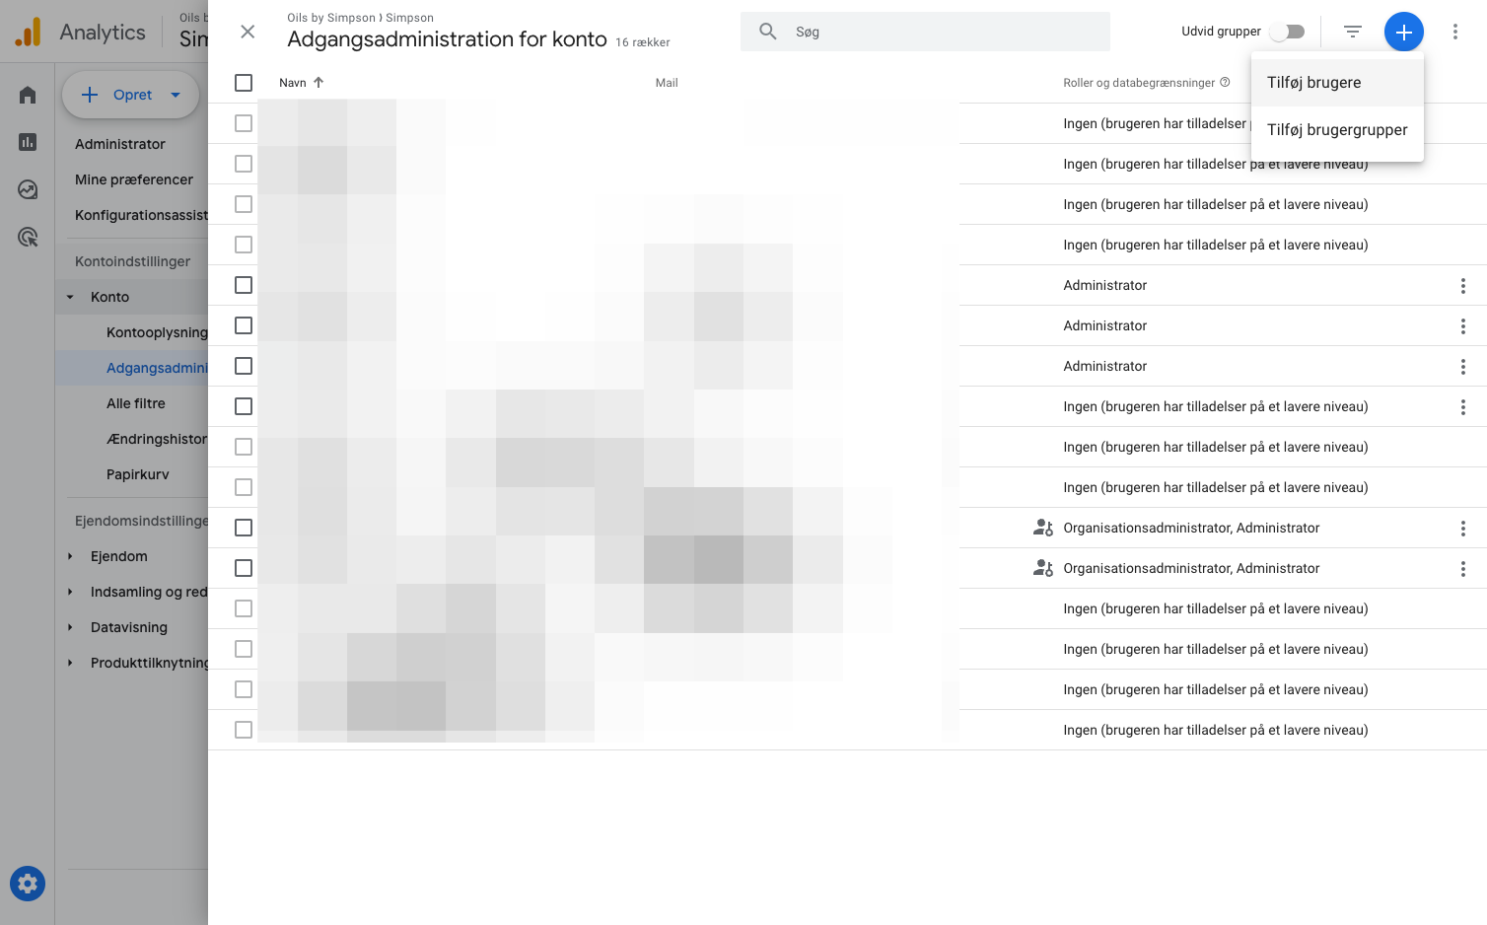This screenshot has width=1487, height=925.
Task: Show help for Roller og databegrænsninger
Action: coord(1225,83)
